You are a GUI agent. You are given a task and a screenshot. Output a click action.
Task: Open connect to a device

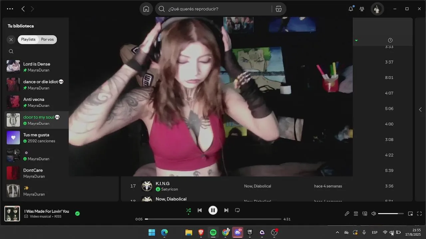[365, 214]
